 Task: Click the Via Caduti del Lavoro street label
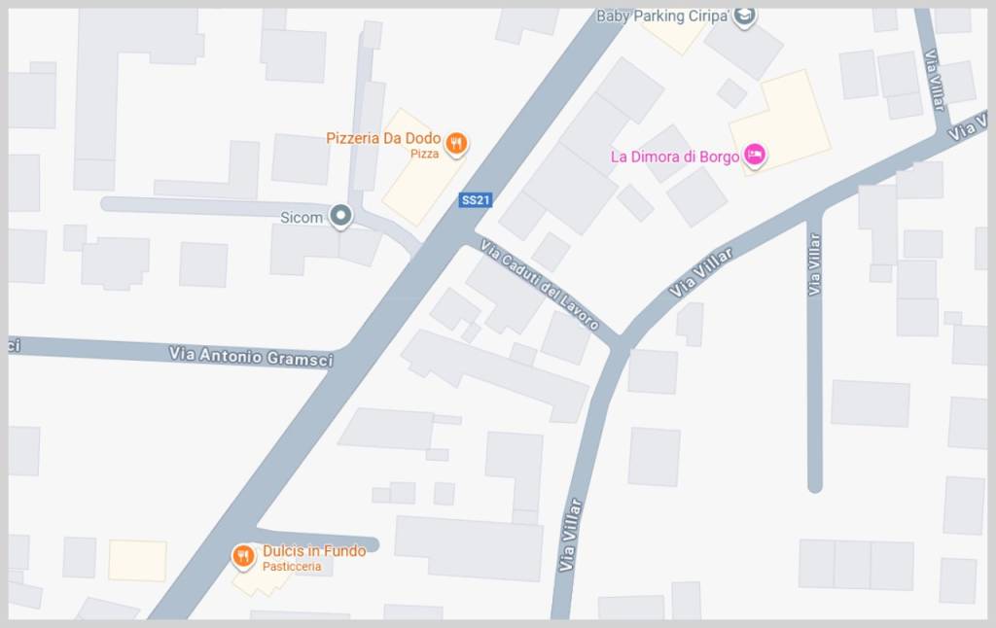[539, 285]
